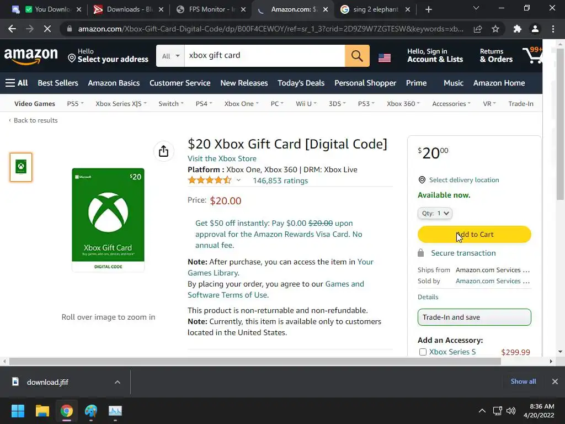Click the browser address bar URL
This screenshot has width=565, height=424.
coord(270,29)
